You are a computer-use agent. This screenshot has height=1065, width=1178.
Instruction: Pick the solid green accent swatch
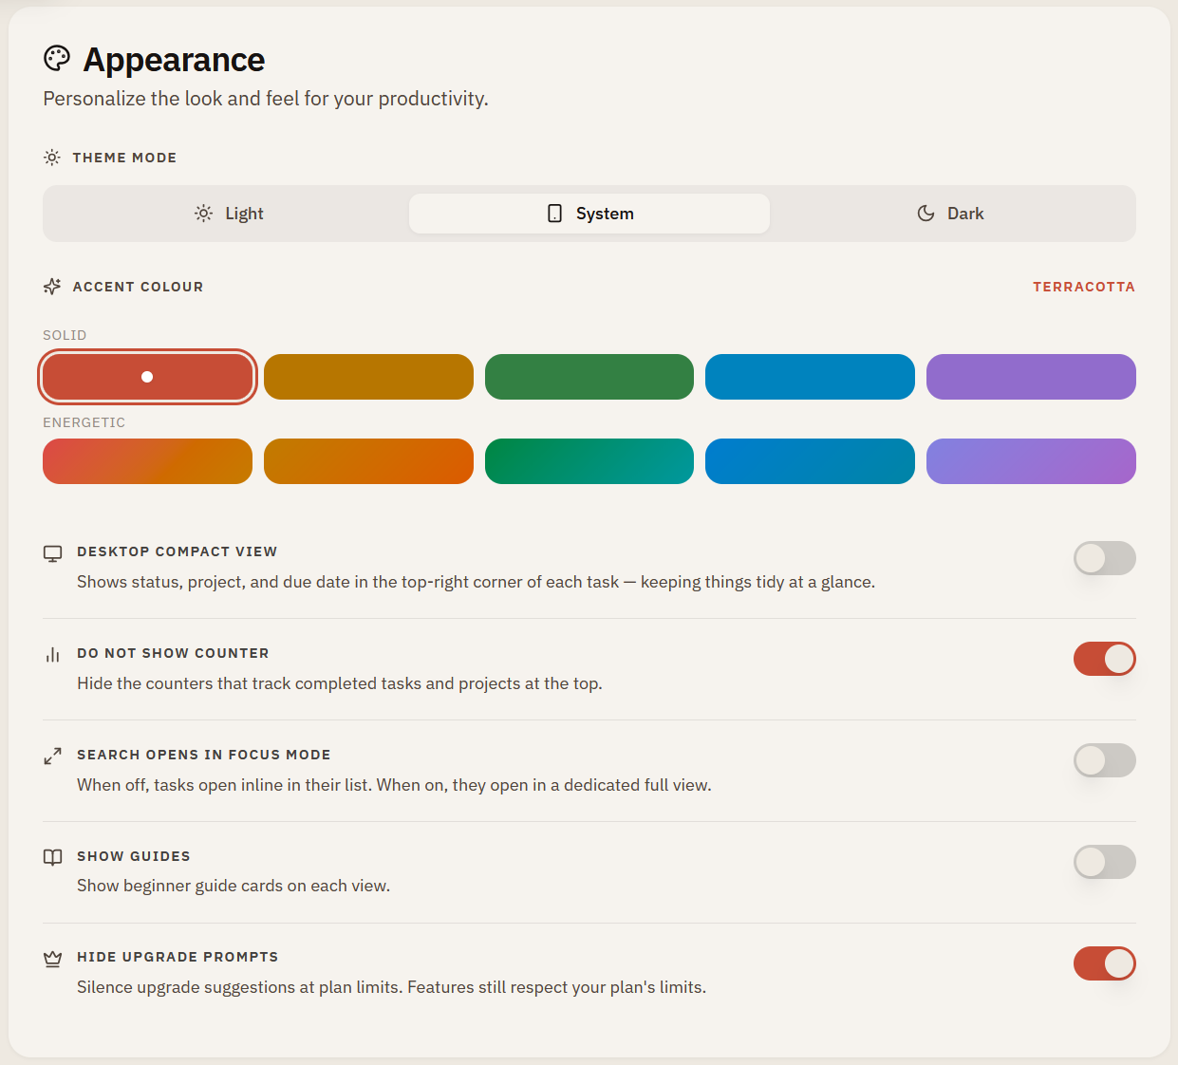click(589, 377)
